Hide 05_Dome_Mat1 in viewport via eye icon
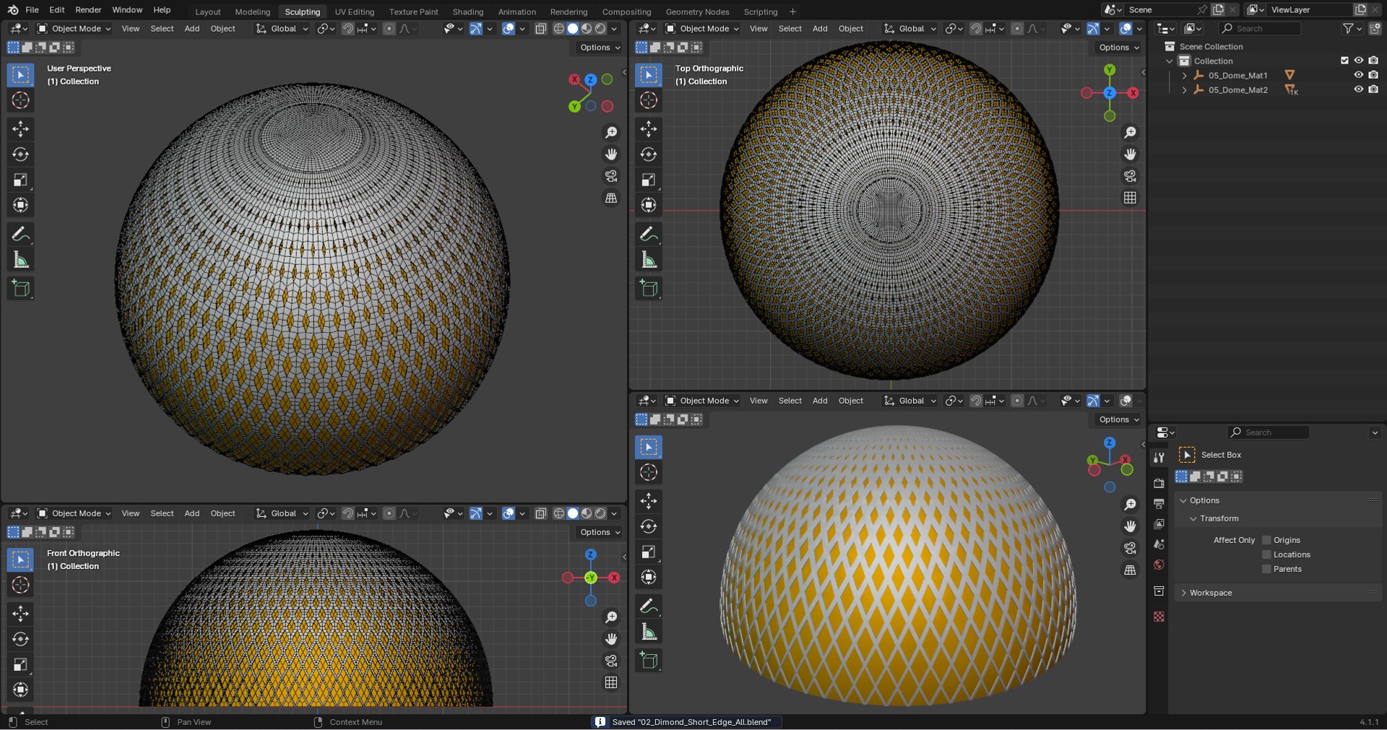 1358,75
